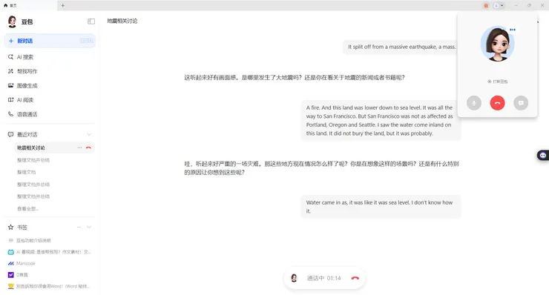
Task: Open 帮我写作 writing assistant
Action: [50, 71]
